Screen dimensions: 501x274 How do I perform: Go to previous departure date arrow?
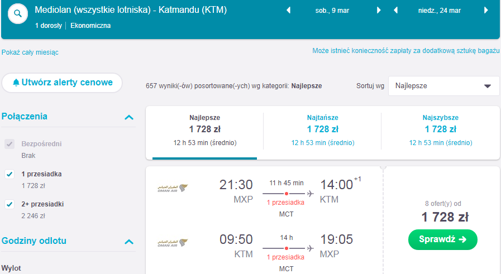tap(288, 10)
